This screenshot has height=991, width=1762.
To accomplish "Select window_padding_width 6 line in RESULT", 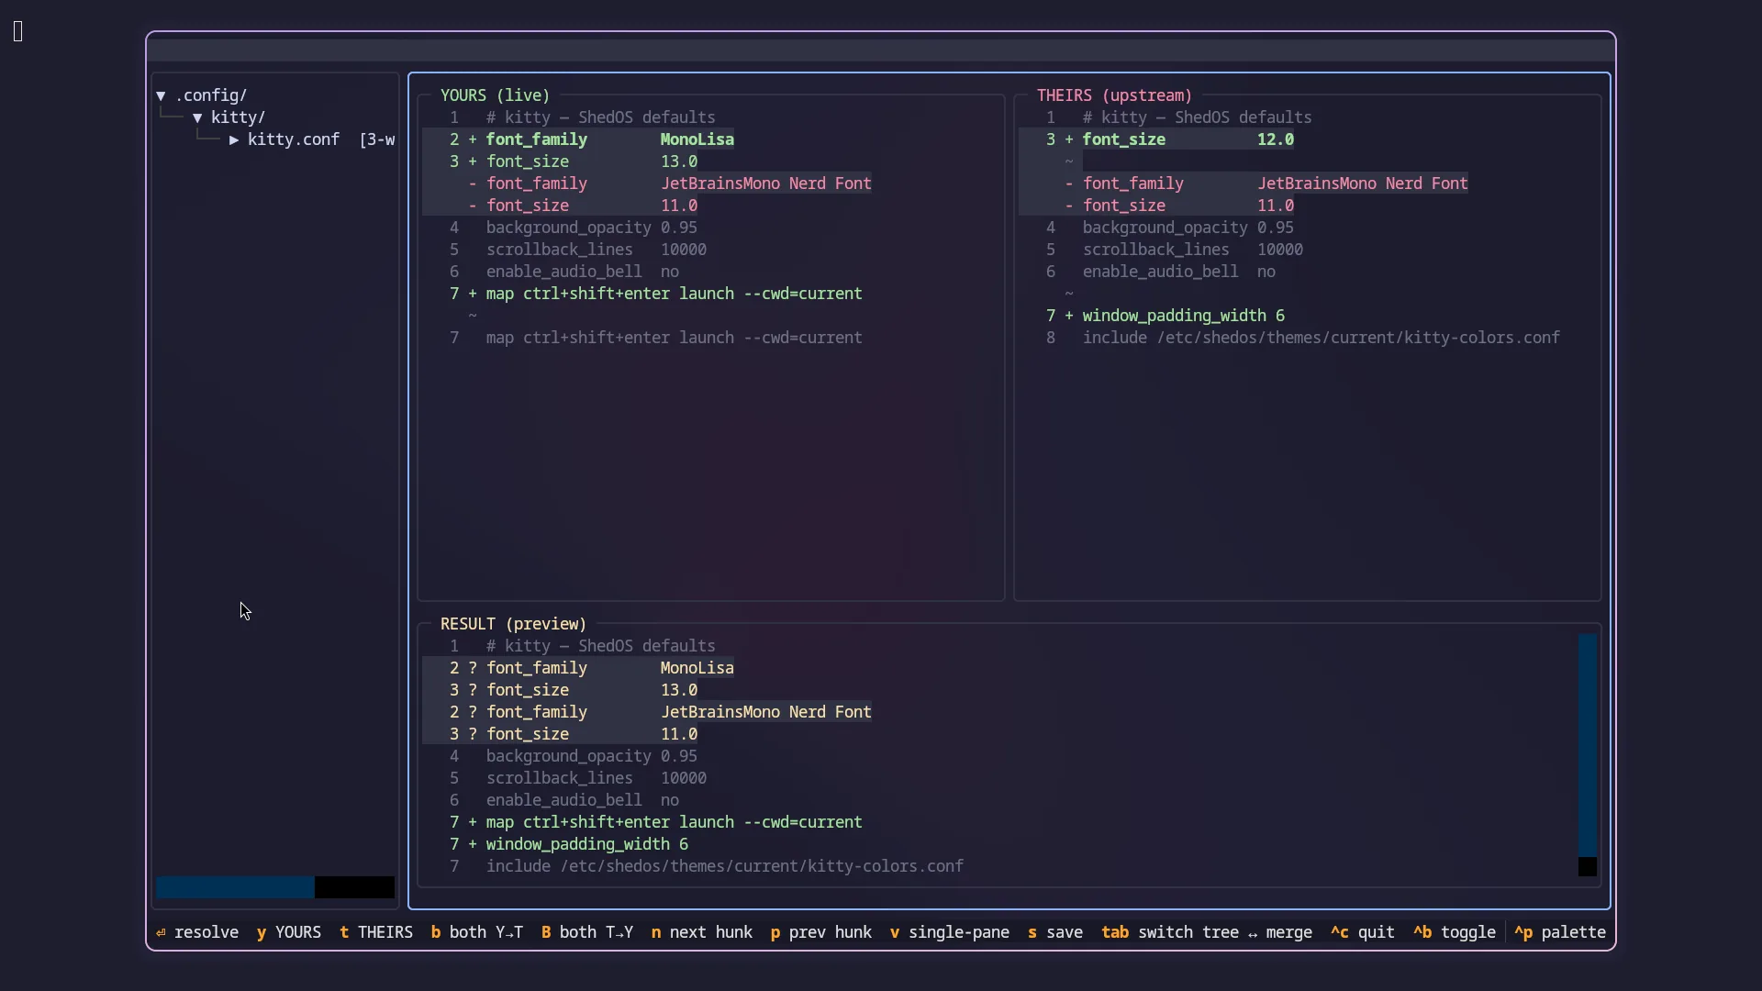I will pyautogui.click(x=569, y=844).
